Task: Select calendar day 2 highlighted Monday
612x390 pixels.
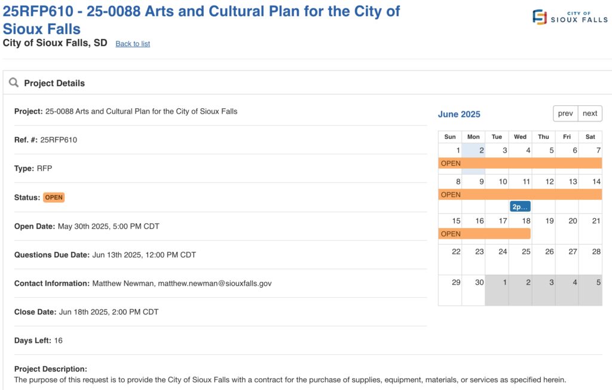Action: pyautogui.click(x=481, y=151)
